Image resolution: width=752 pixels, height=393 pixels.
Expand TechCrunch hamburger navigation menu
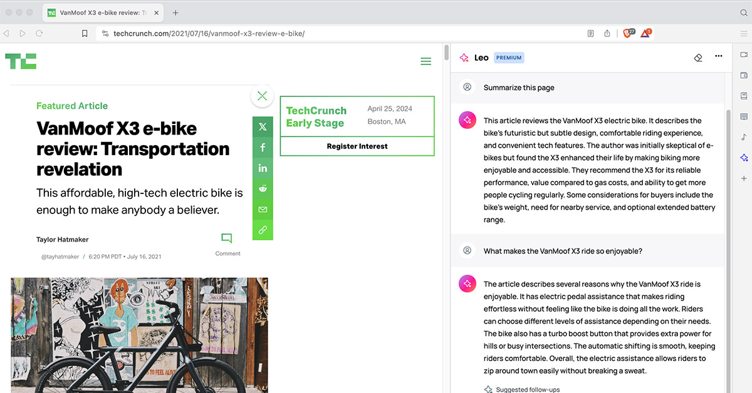pos(426,61)
